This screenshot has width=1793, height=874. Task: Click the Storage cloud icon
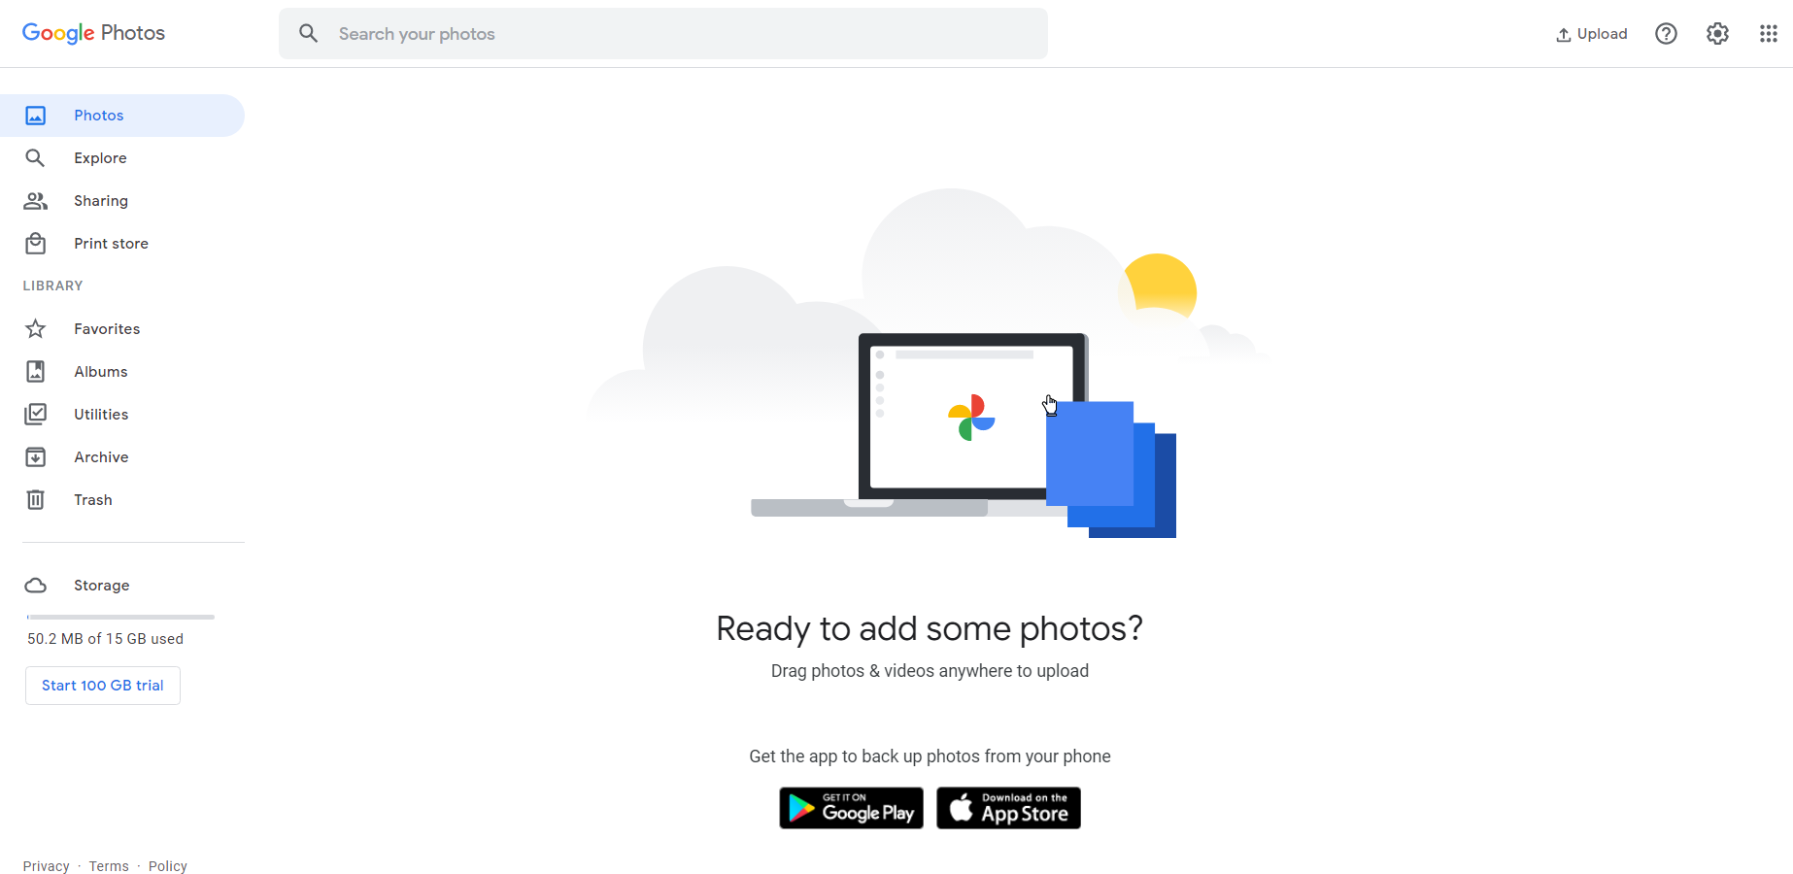point(36,586)
